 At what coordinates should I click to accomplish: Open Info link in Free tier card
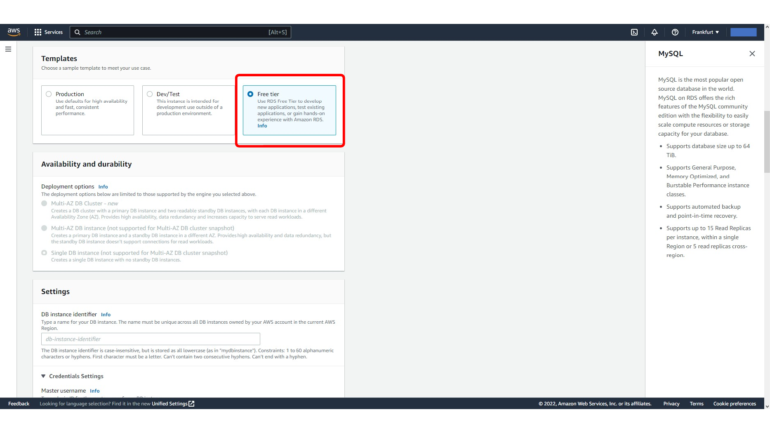coord(262,126)
